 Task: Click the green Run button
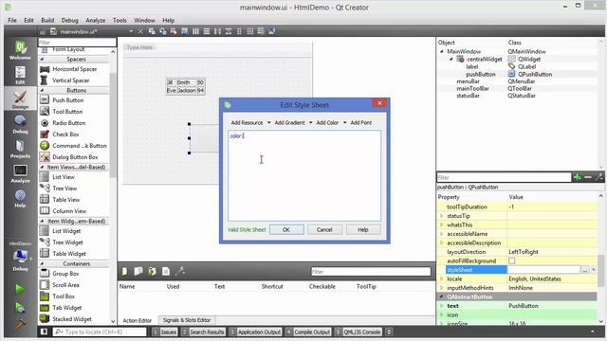tap(20, 289)
